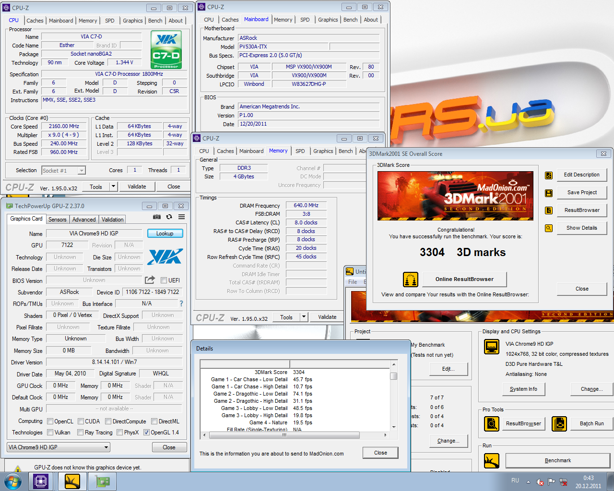
Task: Click ResultBrowser icon in score window
Action: coord(549,210)
